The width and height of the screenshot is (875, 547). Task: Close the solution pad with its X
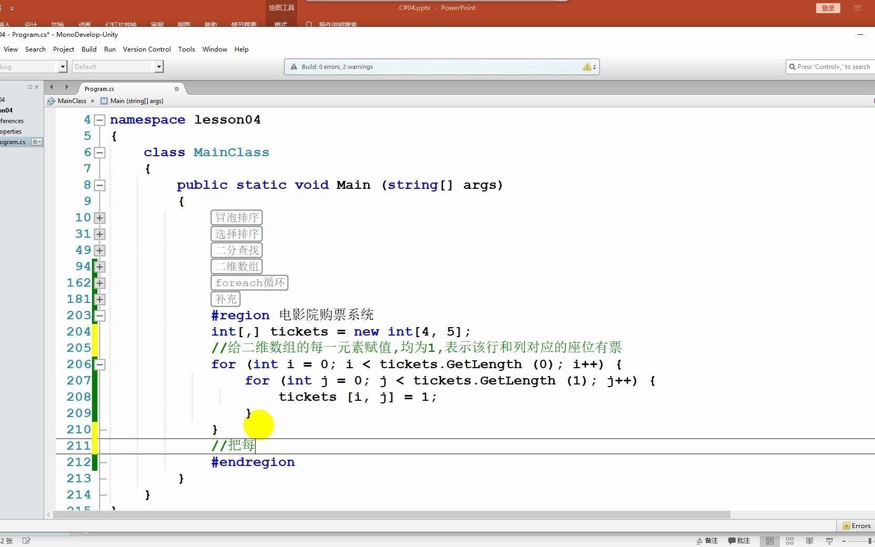36,87
